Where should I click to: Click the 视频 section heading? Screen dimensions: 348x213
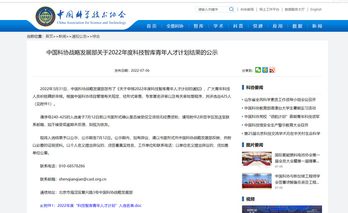(250, 199)
